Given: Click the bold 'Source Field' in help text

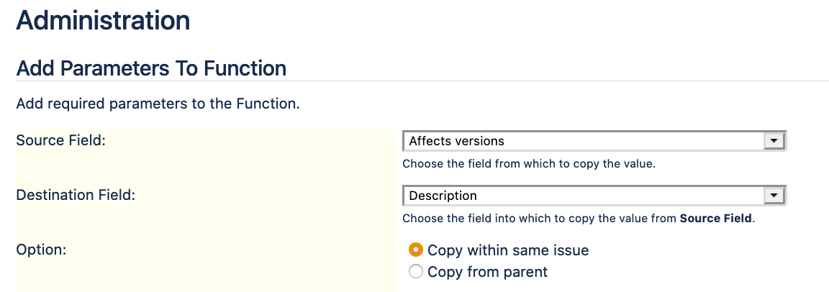Looking at the screenshot, I should tap(715, 218).
